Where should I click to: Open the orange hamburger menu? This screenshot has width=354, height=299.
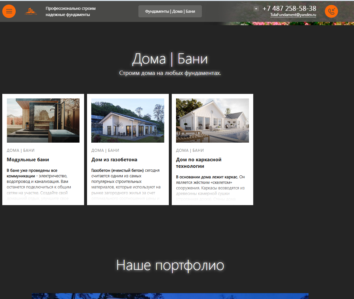pyautogui.click(x=9, y=11)
